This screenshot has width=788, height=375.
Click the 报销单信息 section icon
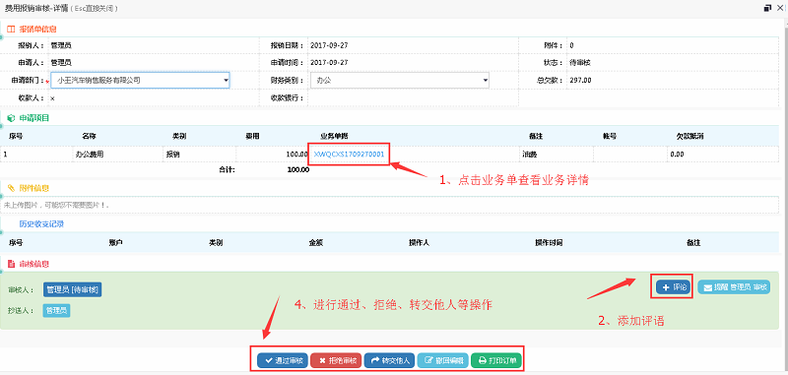click(11, 30)
